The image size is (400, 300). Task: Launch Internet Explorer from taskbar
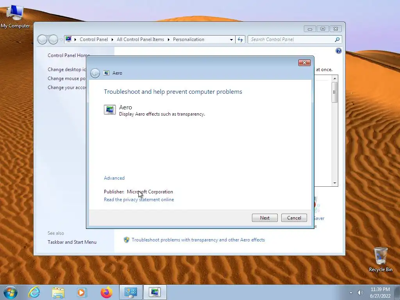click(x=34, y=292)
